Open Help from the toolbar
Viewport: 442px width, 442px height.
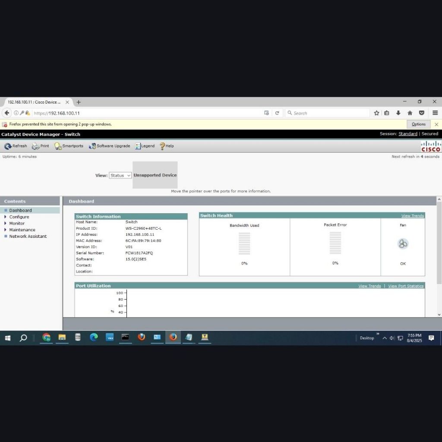[167, 146]
